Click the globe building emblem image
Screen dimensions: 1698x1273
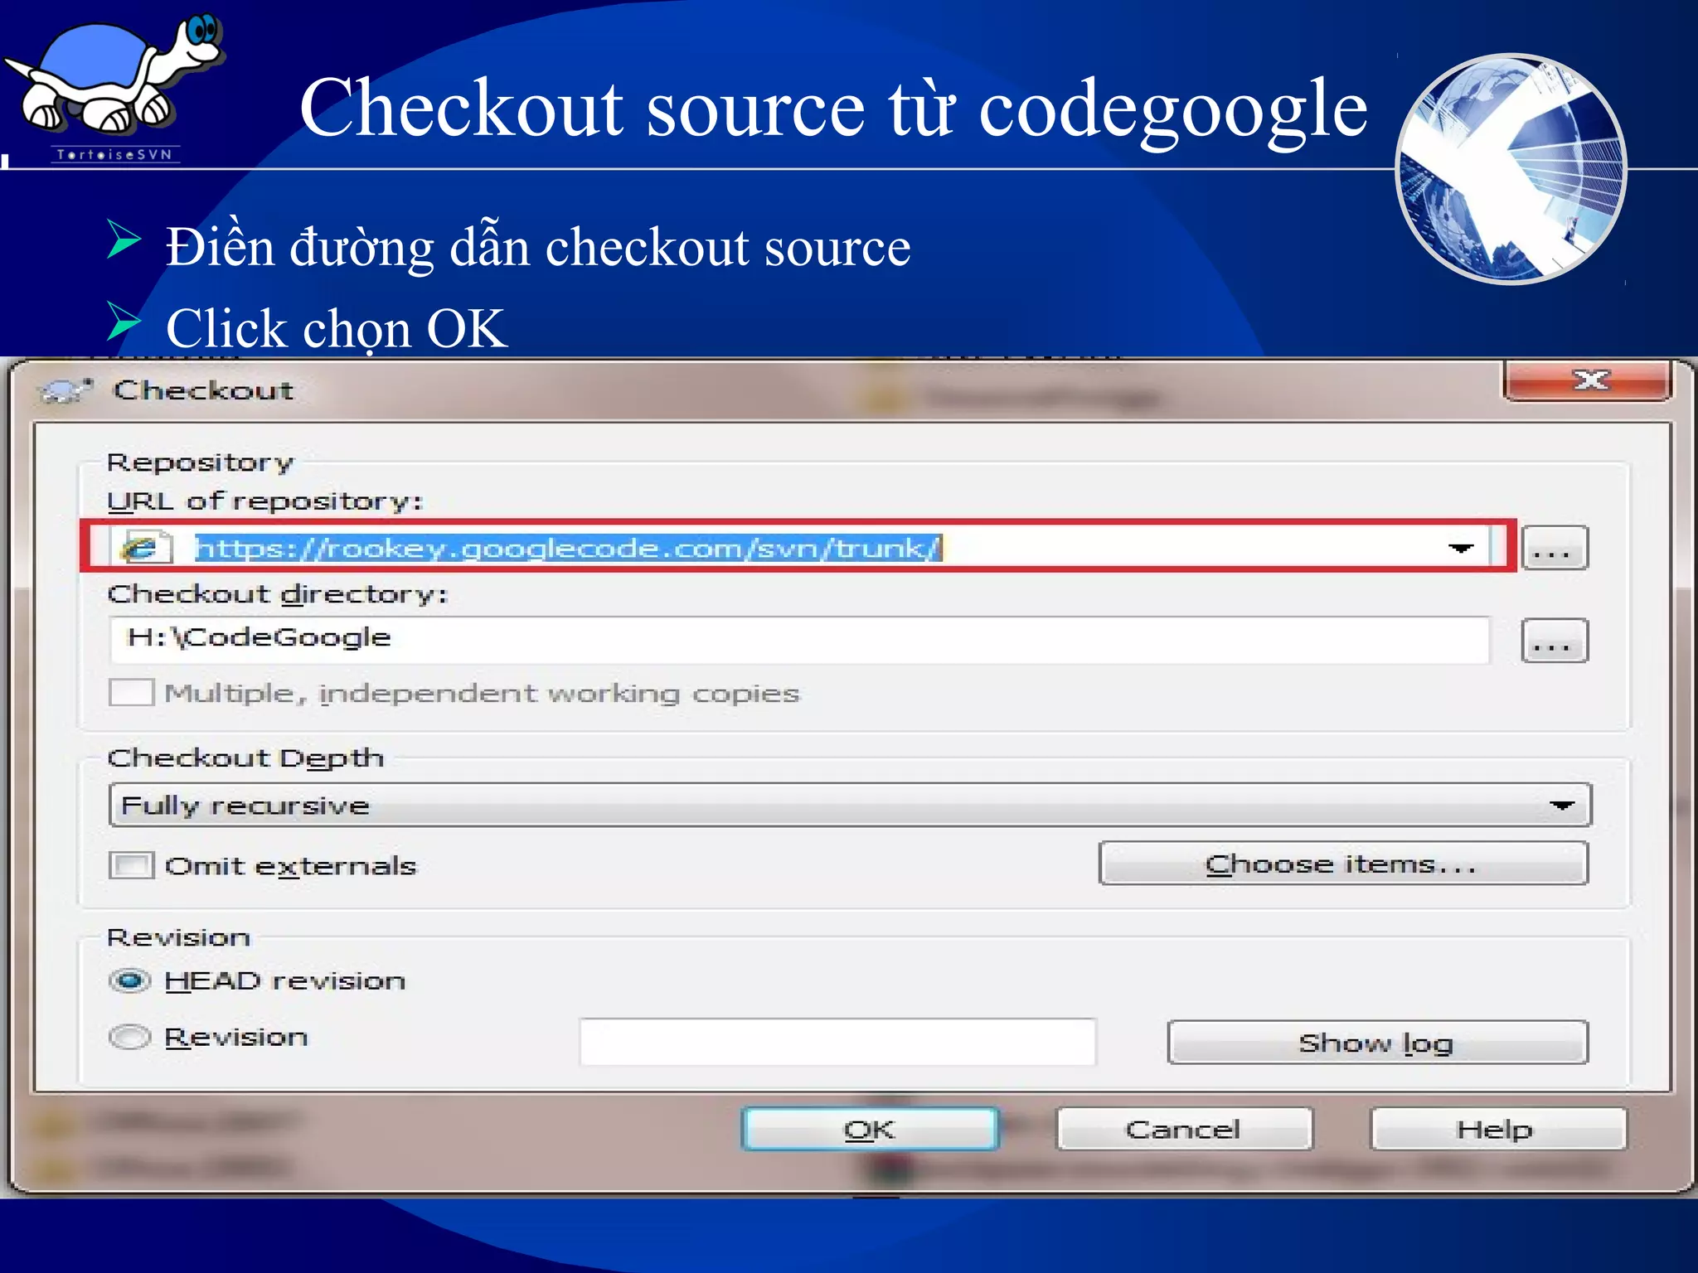click(x=1511, y=169)
